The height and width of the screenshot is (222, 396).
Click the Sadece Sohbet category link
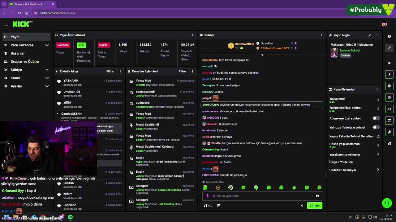(x=350, y=50)
